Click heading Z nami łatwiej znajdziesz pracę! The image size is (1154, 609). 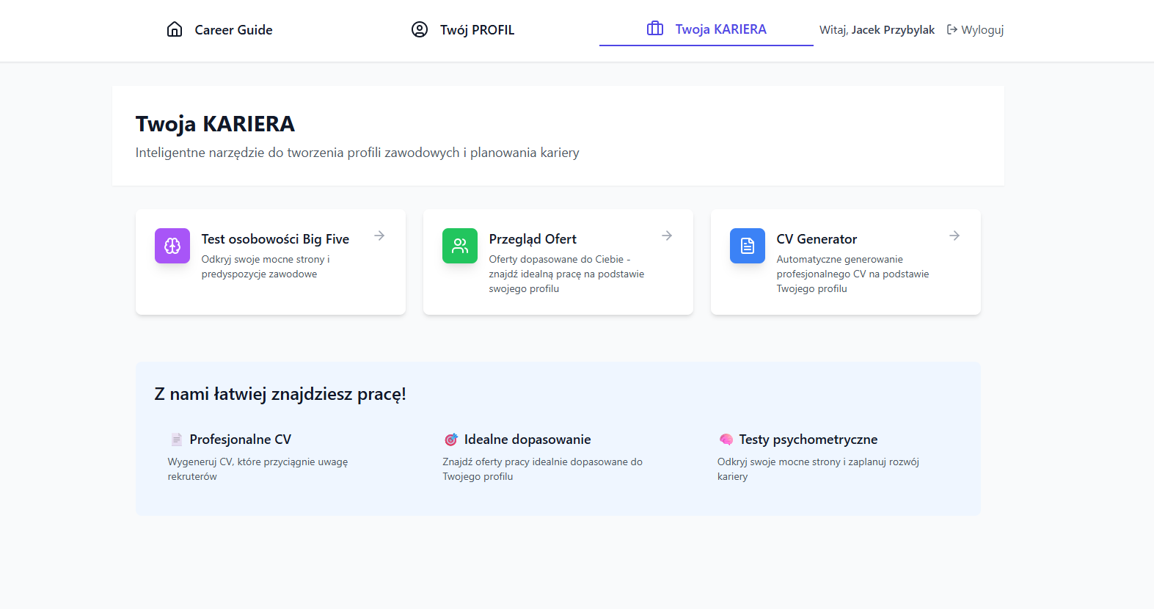[280, 394]
